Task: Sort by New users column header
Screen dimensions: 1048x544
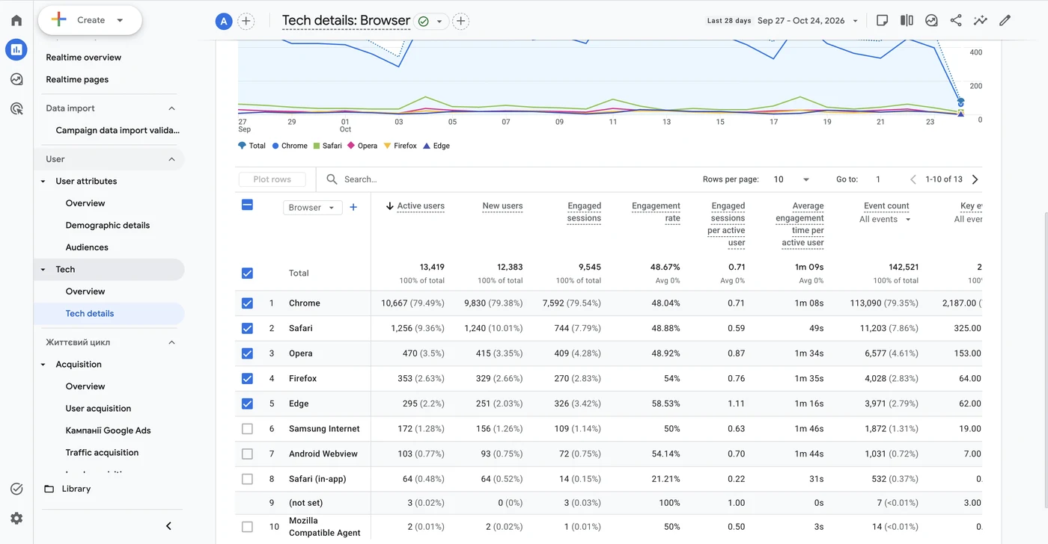Action: coord(502,205)
